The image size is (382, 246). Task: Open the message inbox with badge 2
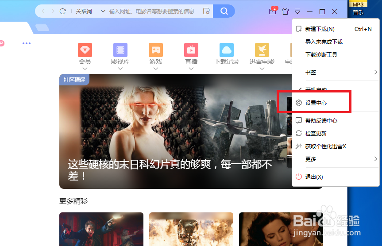(x=273, y=11)
